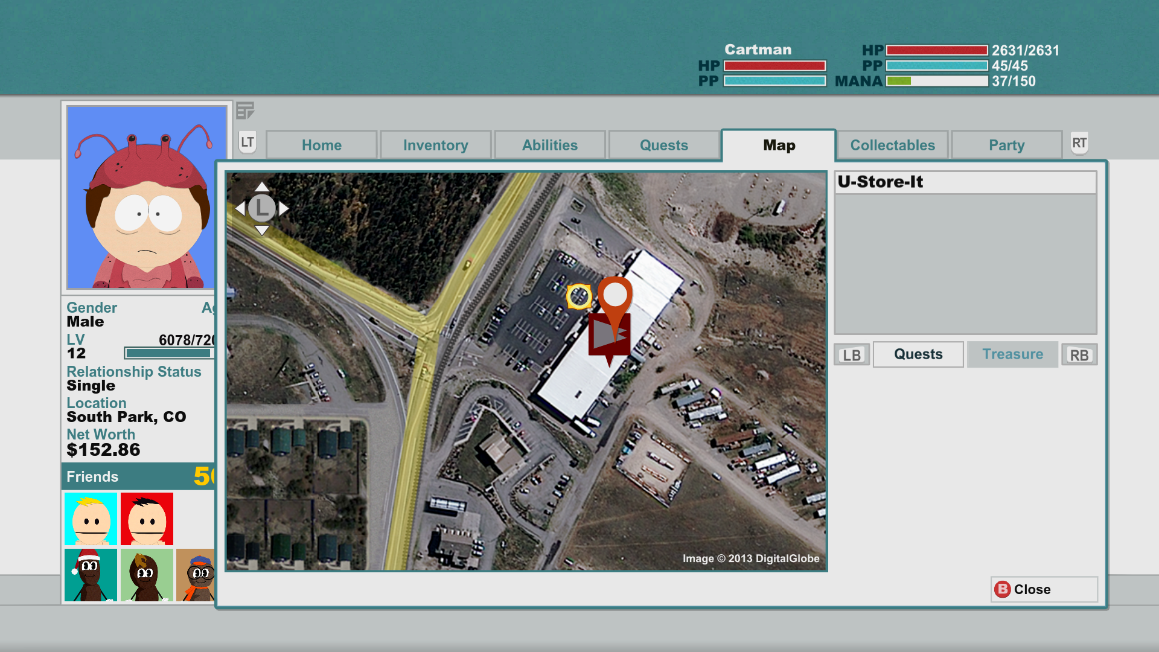The width and height of the screenshot is (1159, 652).
Task: Click the green MANA bar
Action: 937,81
